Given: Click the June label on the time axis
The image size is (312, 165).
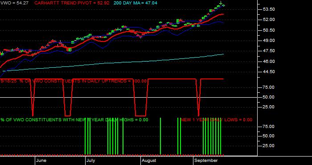Looking at the screenshot, I should click(x=41, y=161).
